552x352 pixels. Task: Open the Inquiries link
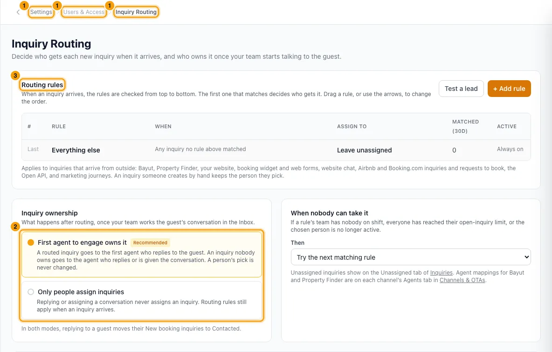coord(441,272)
